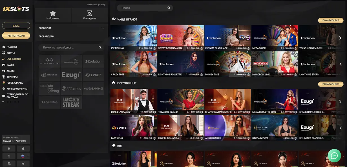Click Показать все for Чаще играют
Viewport: 347px width, 167px height.
331,21
